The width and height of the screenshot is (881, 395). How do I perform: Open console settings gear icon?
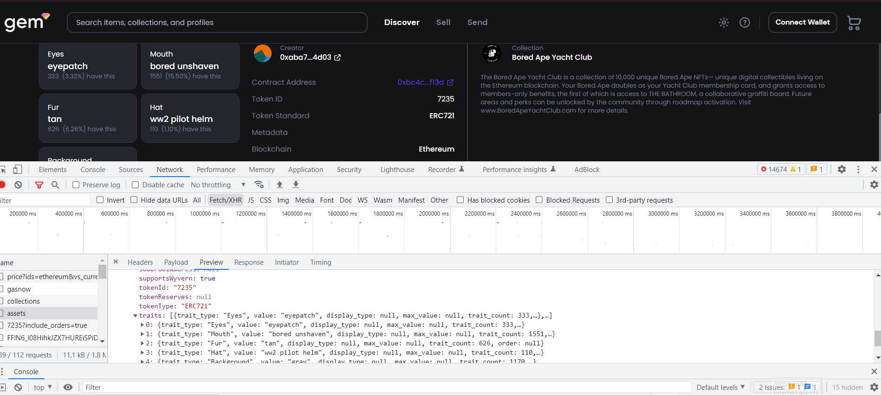(x=874, y=387)
